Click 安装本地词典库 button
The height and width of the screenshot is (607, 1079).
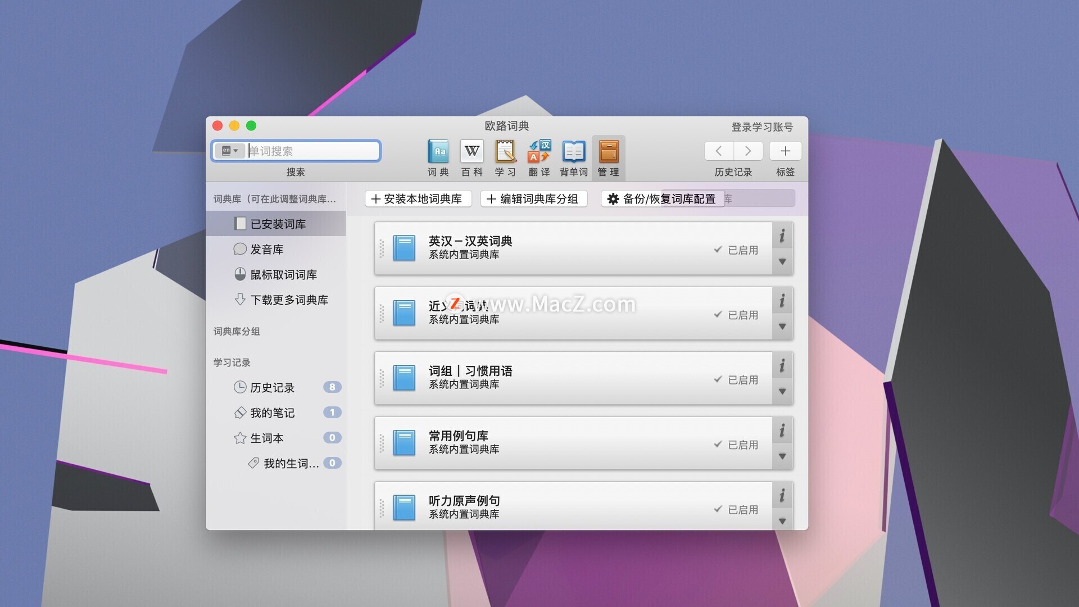point(418,199)
